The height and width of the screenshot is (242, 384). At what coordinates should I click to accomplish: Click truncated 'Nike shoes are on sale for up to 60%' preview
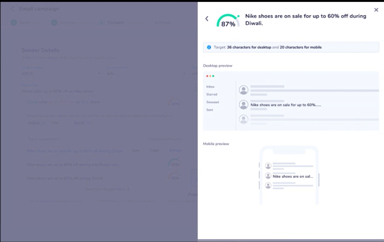(x=286, y=105)
